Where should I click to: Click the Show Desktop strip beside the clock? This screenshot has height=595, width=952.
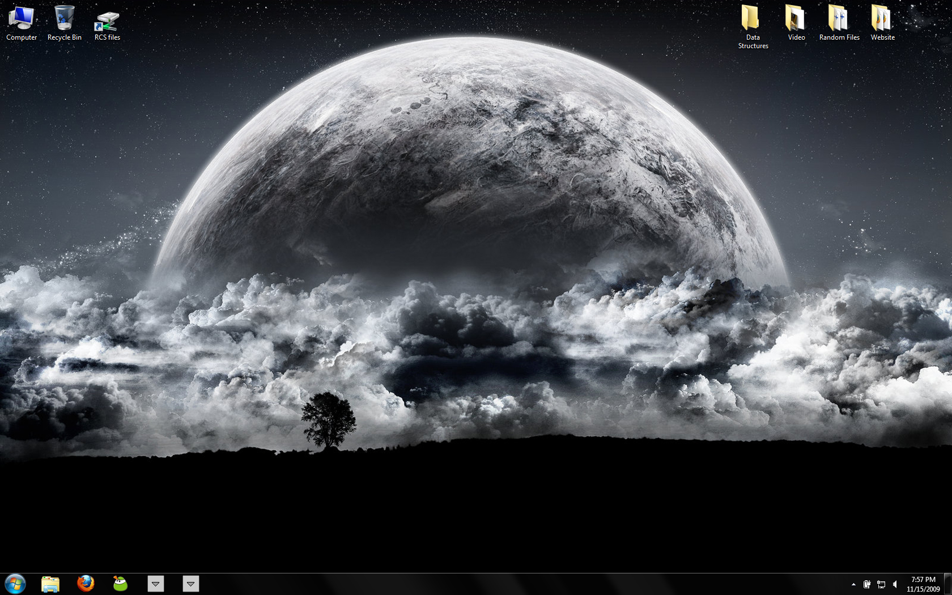click(x=947, y=584)
